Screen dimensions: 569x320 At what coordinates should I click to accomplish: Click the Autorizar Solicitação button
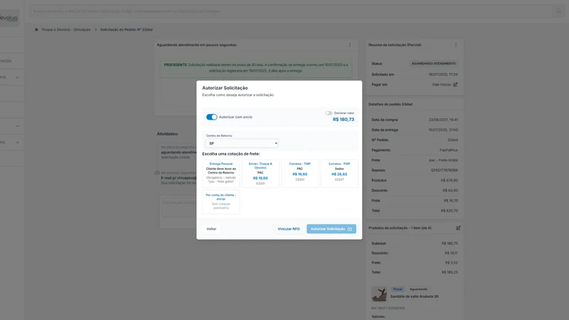pyautogui.click(x=331, y=229)
